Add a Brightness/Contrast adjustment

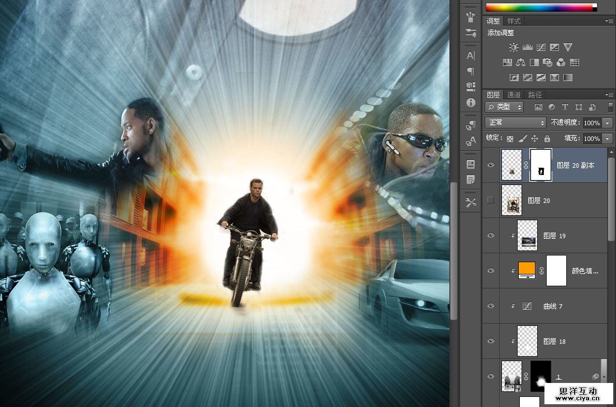[514, 48]
